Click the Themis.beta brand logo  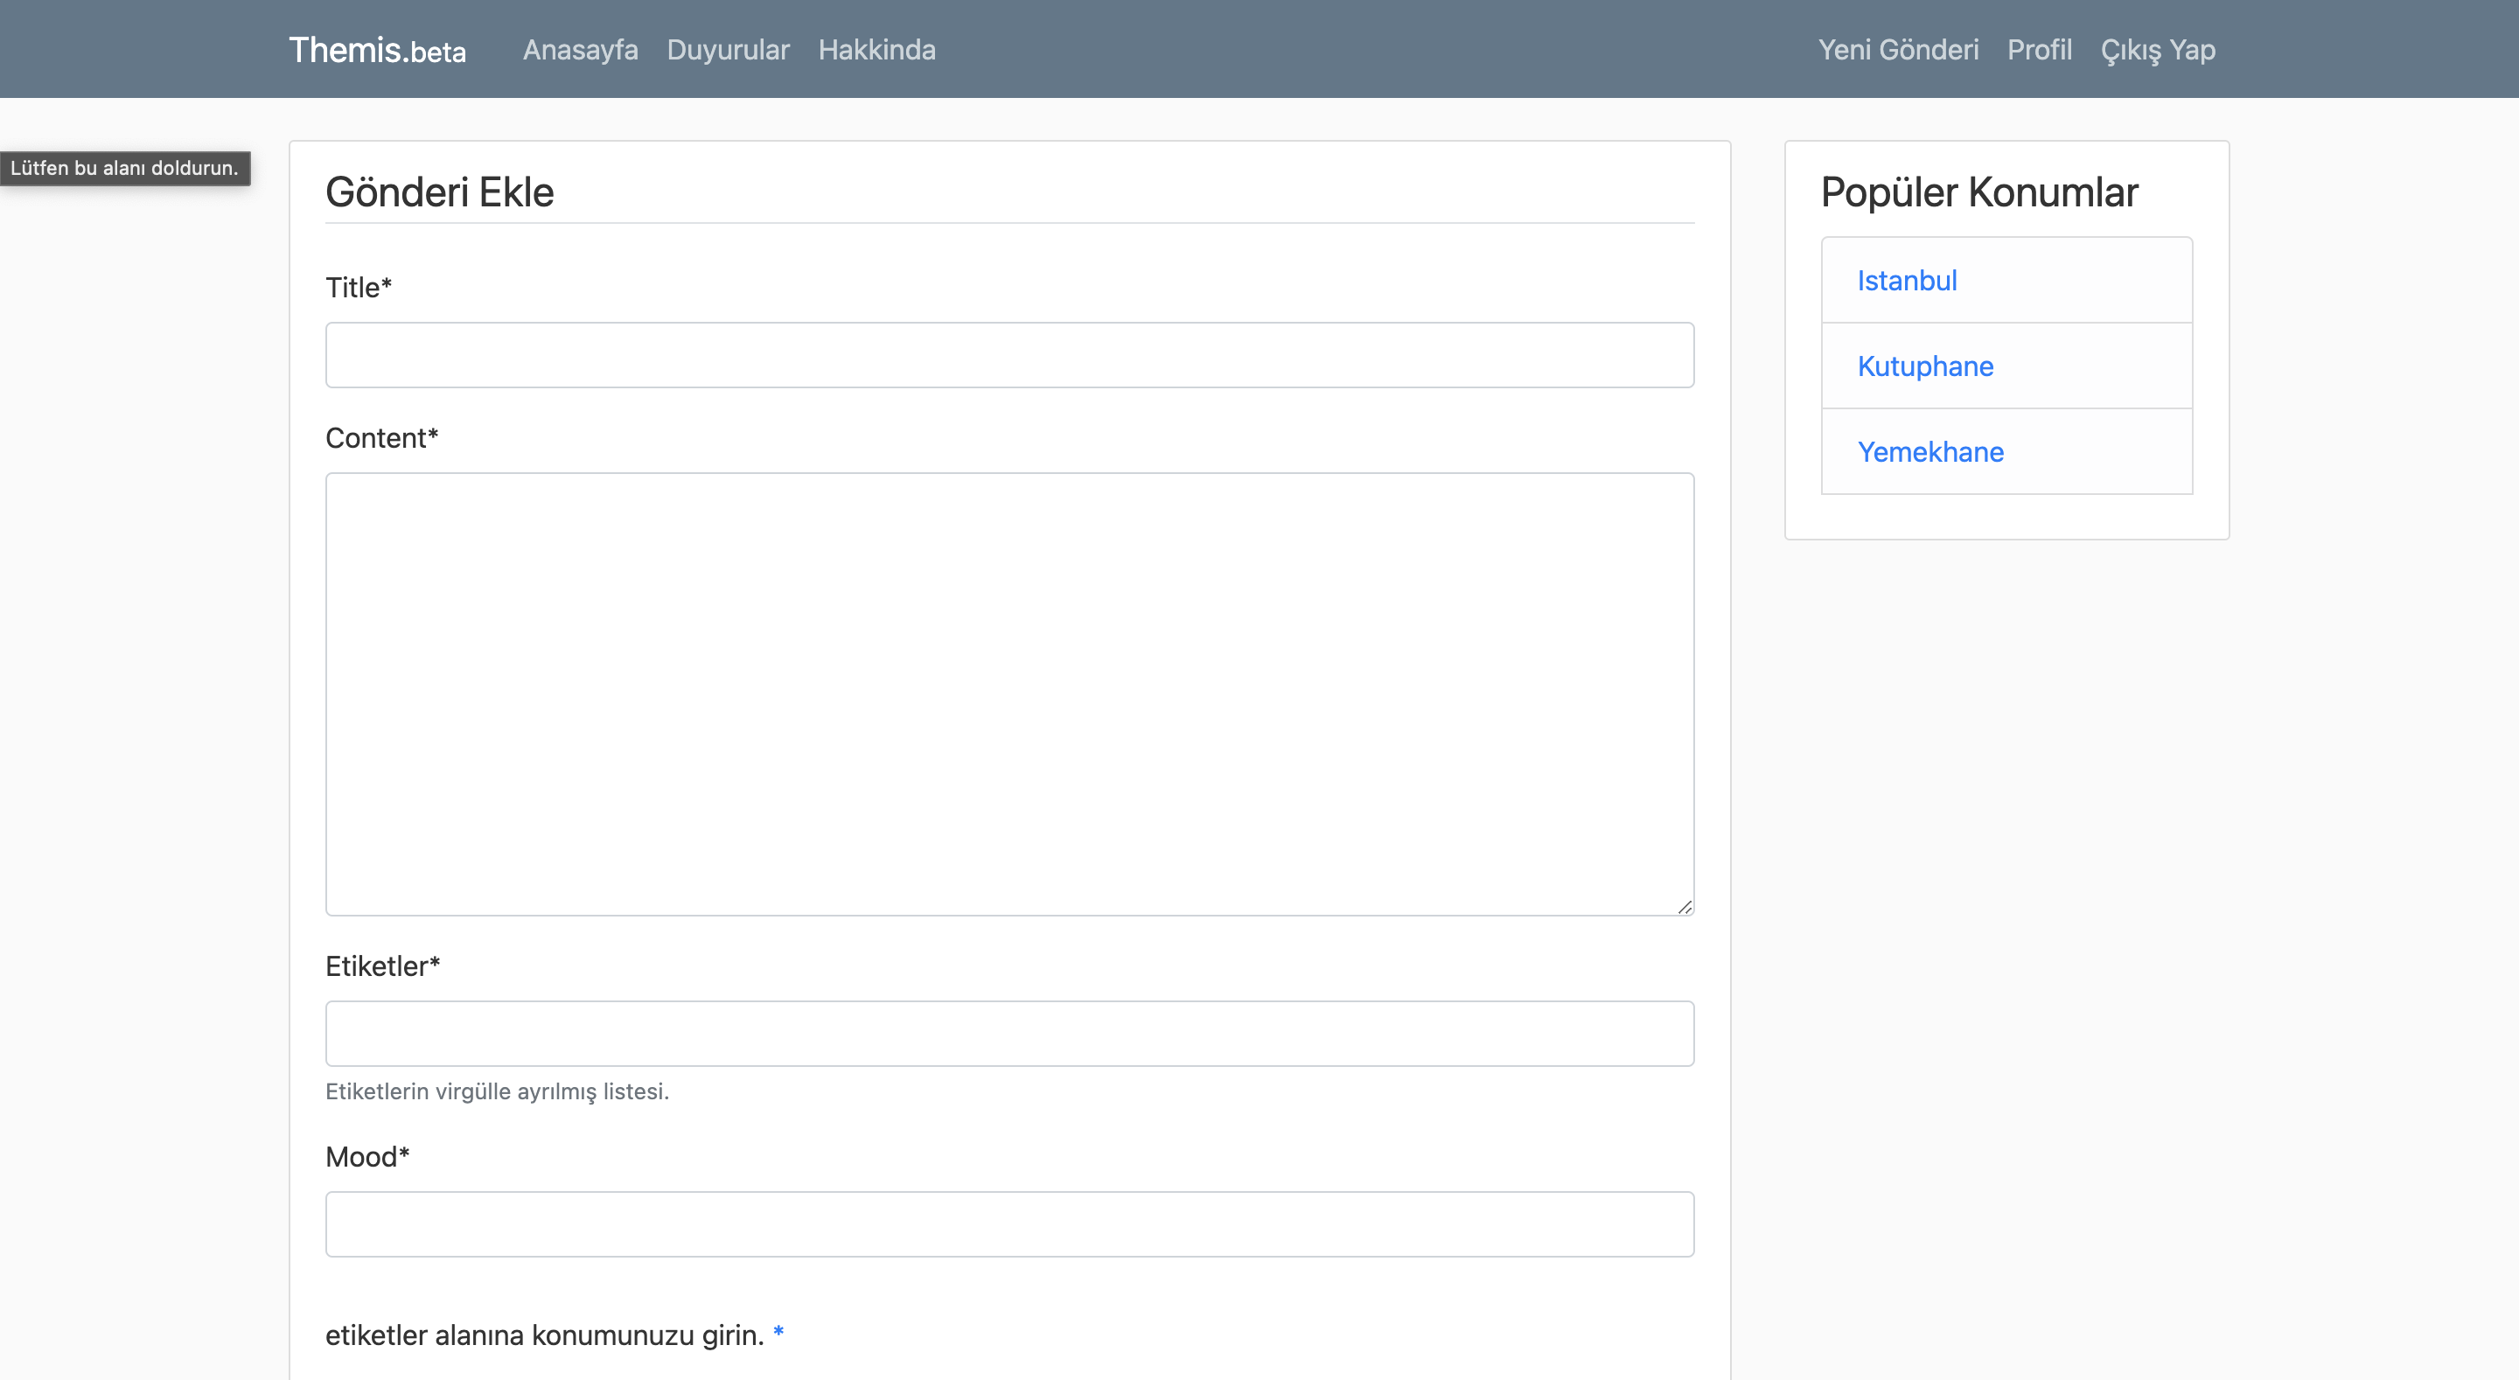coord(378,49)
